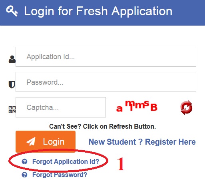The height and width of the screenshot is (187, 205).
Task: Click the user silhouette icon
Action: coord(12,59)
